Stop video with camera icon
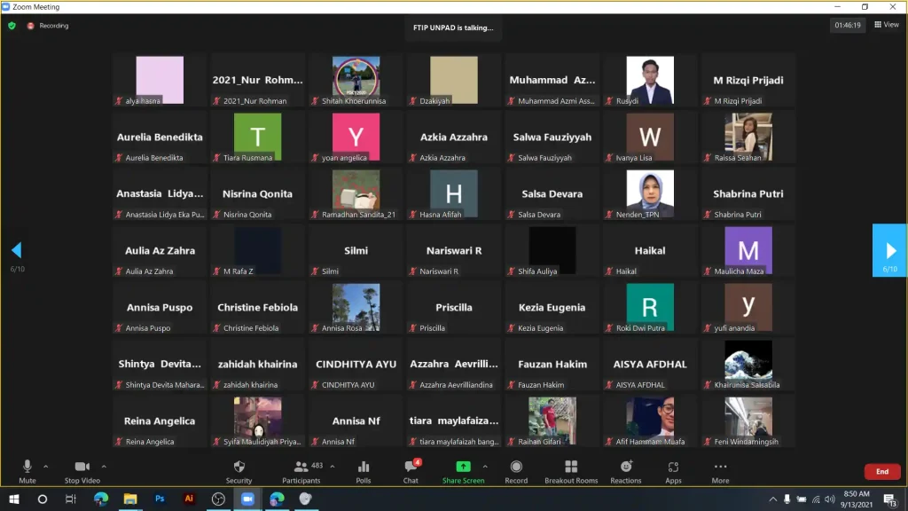 (82, 471)
